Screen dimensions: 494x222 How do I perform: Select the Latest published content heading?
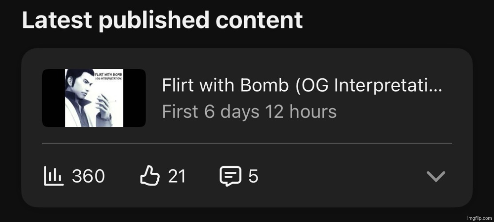click(162, 20)
